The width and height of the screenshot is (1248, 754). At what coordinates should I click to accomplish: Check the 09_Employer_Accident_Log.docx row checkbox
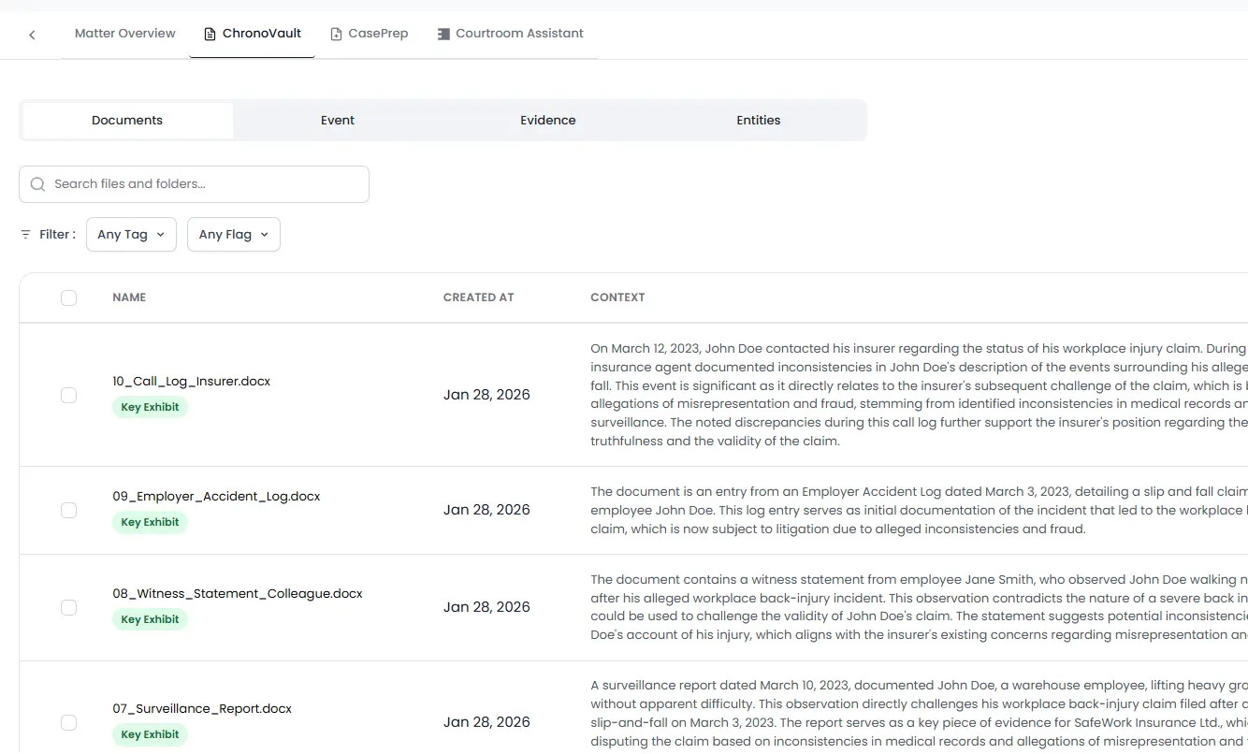click(x=68, y=510)
